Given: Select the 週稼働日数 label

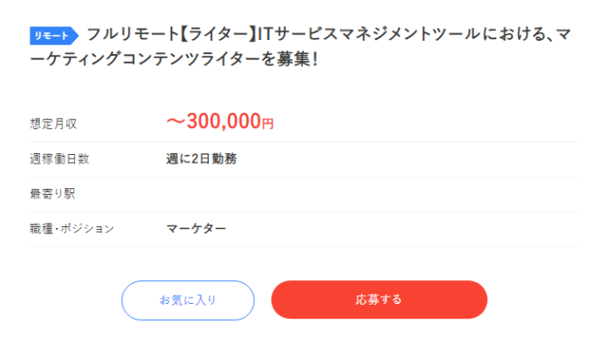Looking at the screenshot, I should [59, 158].
